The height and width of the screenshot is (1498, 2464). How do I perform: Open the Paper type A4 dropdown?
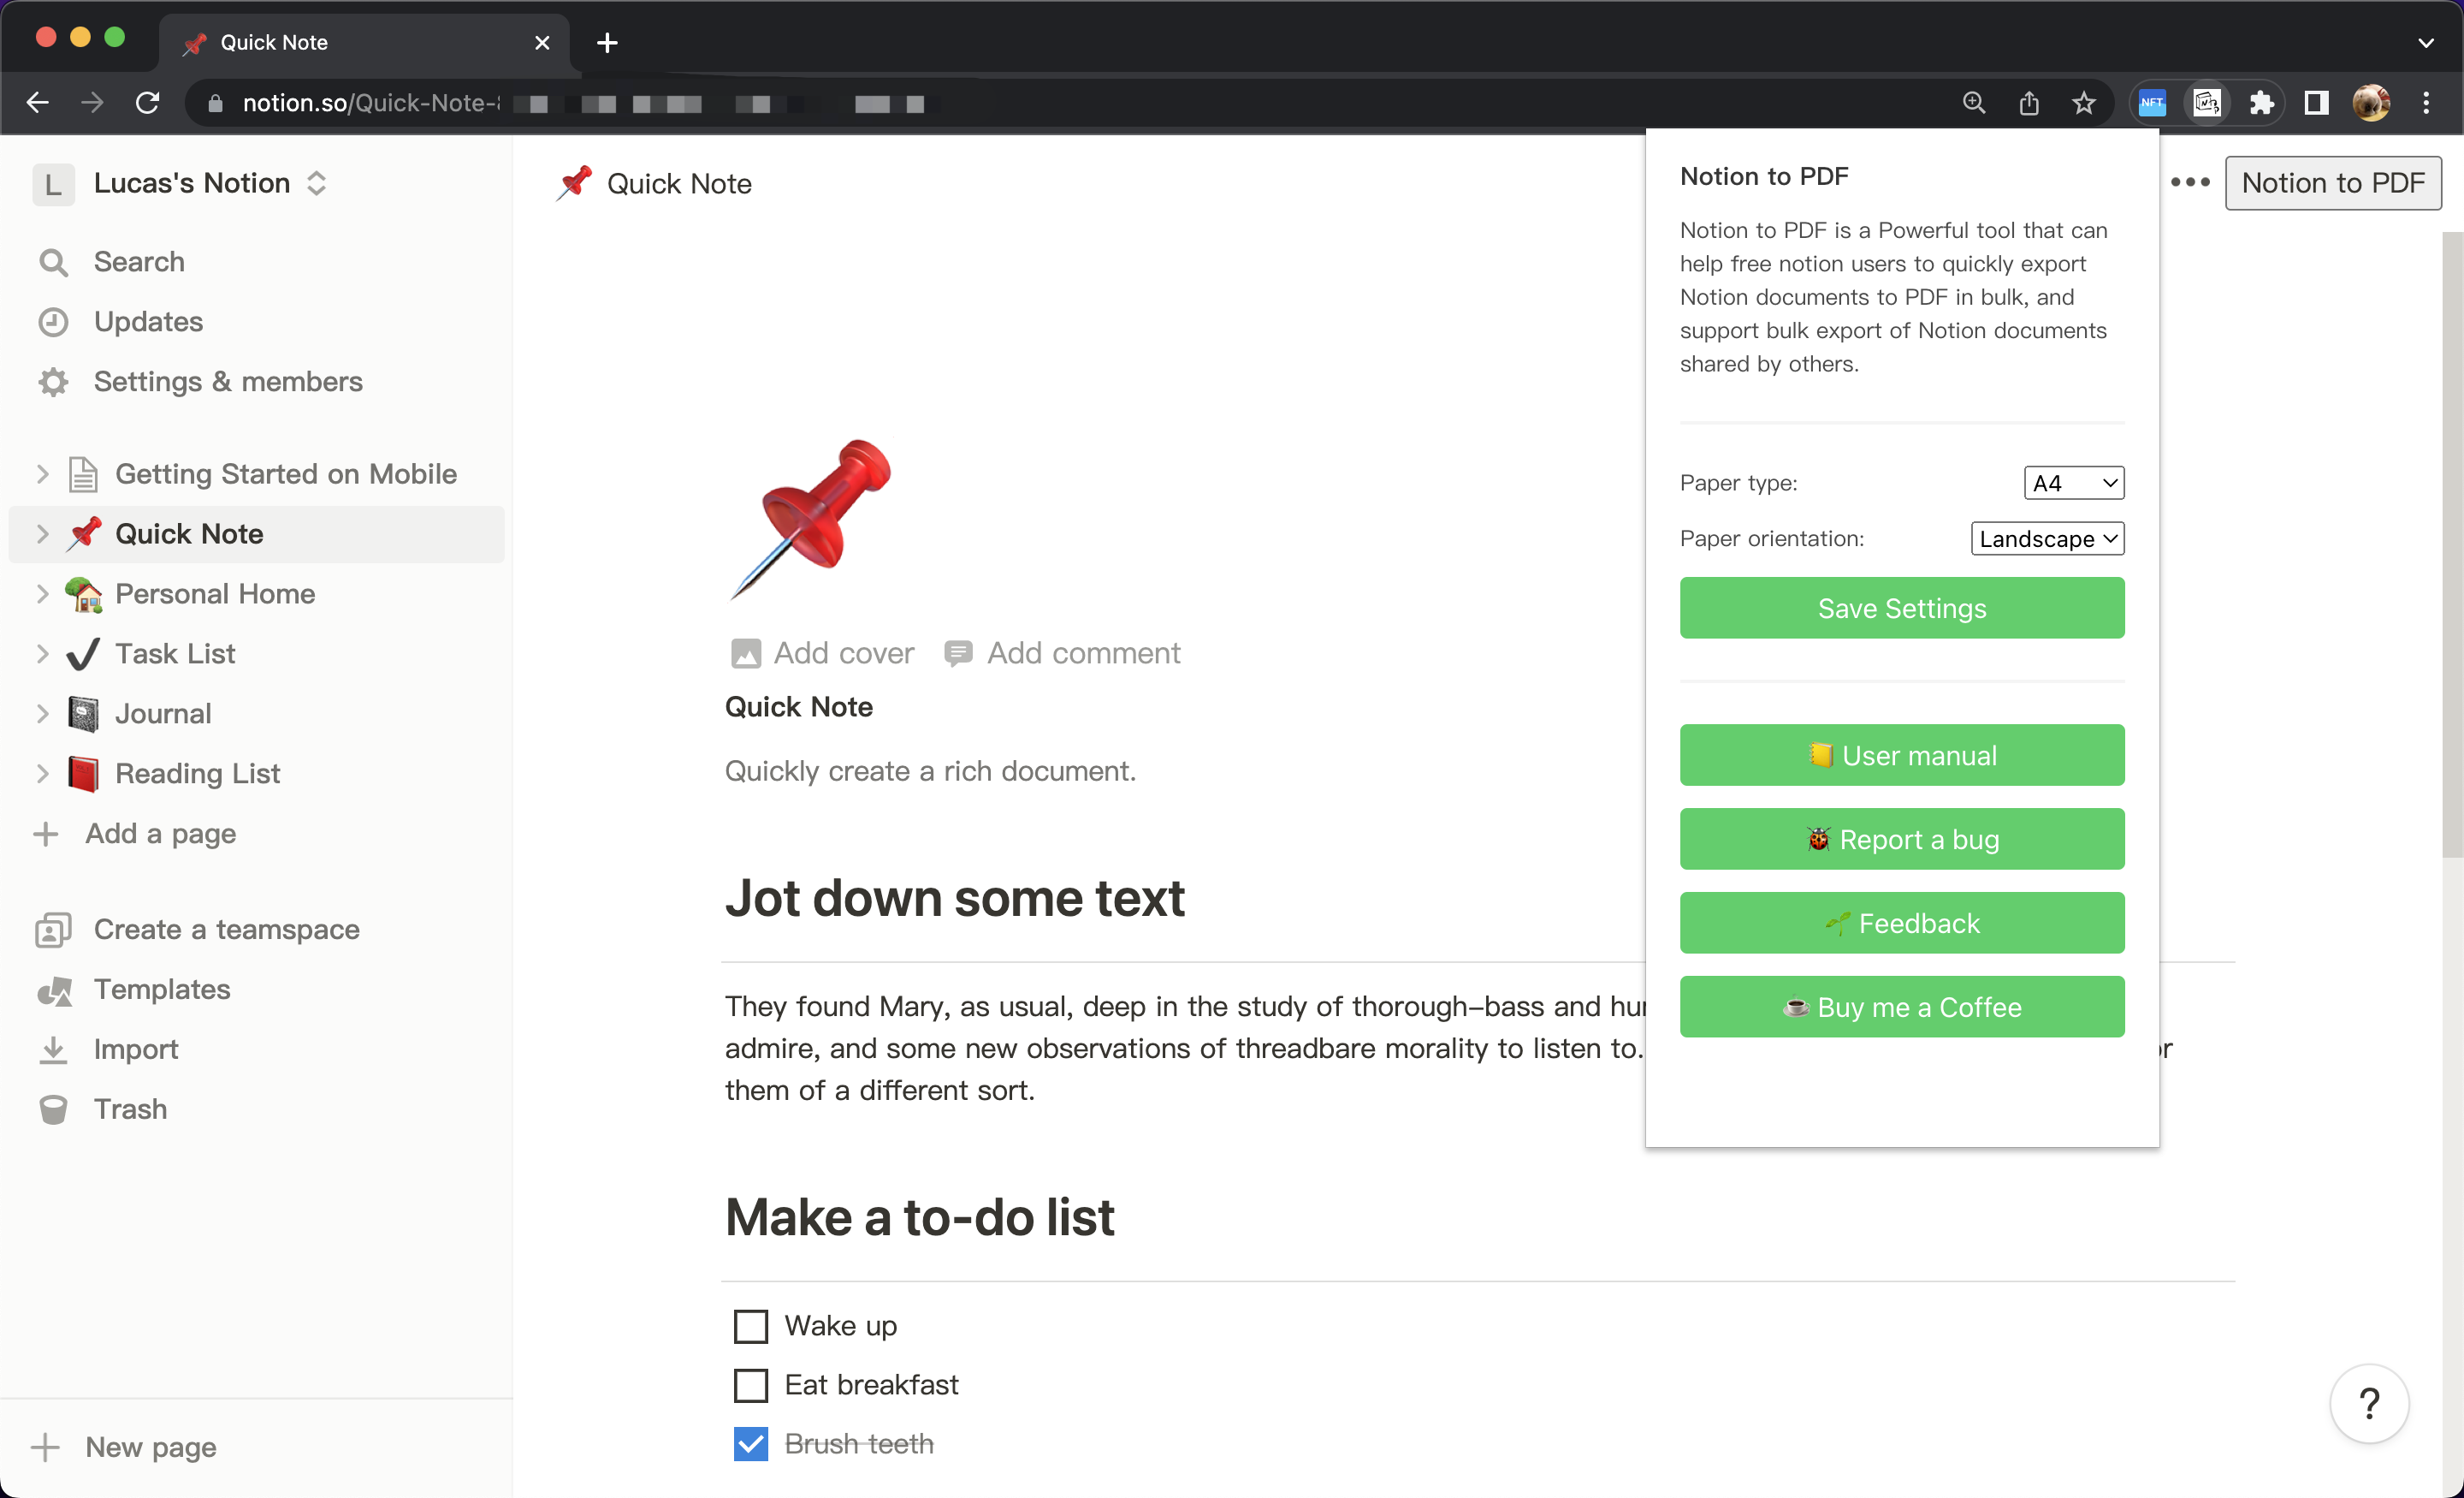pyautogui.click(x=2074, y=484)
